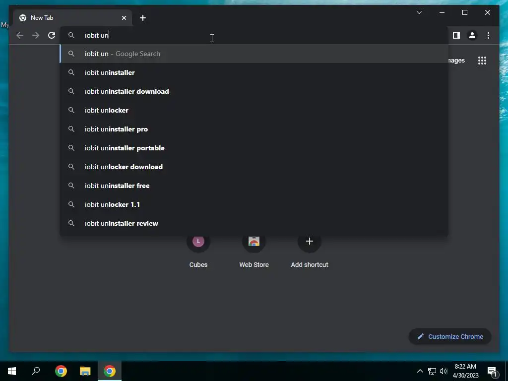The height and width of the screenshot is (381, 508).
Task: Select the 'iobit uninstaller' suggestion
Action: point(254,72)
